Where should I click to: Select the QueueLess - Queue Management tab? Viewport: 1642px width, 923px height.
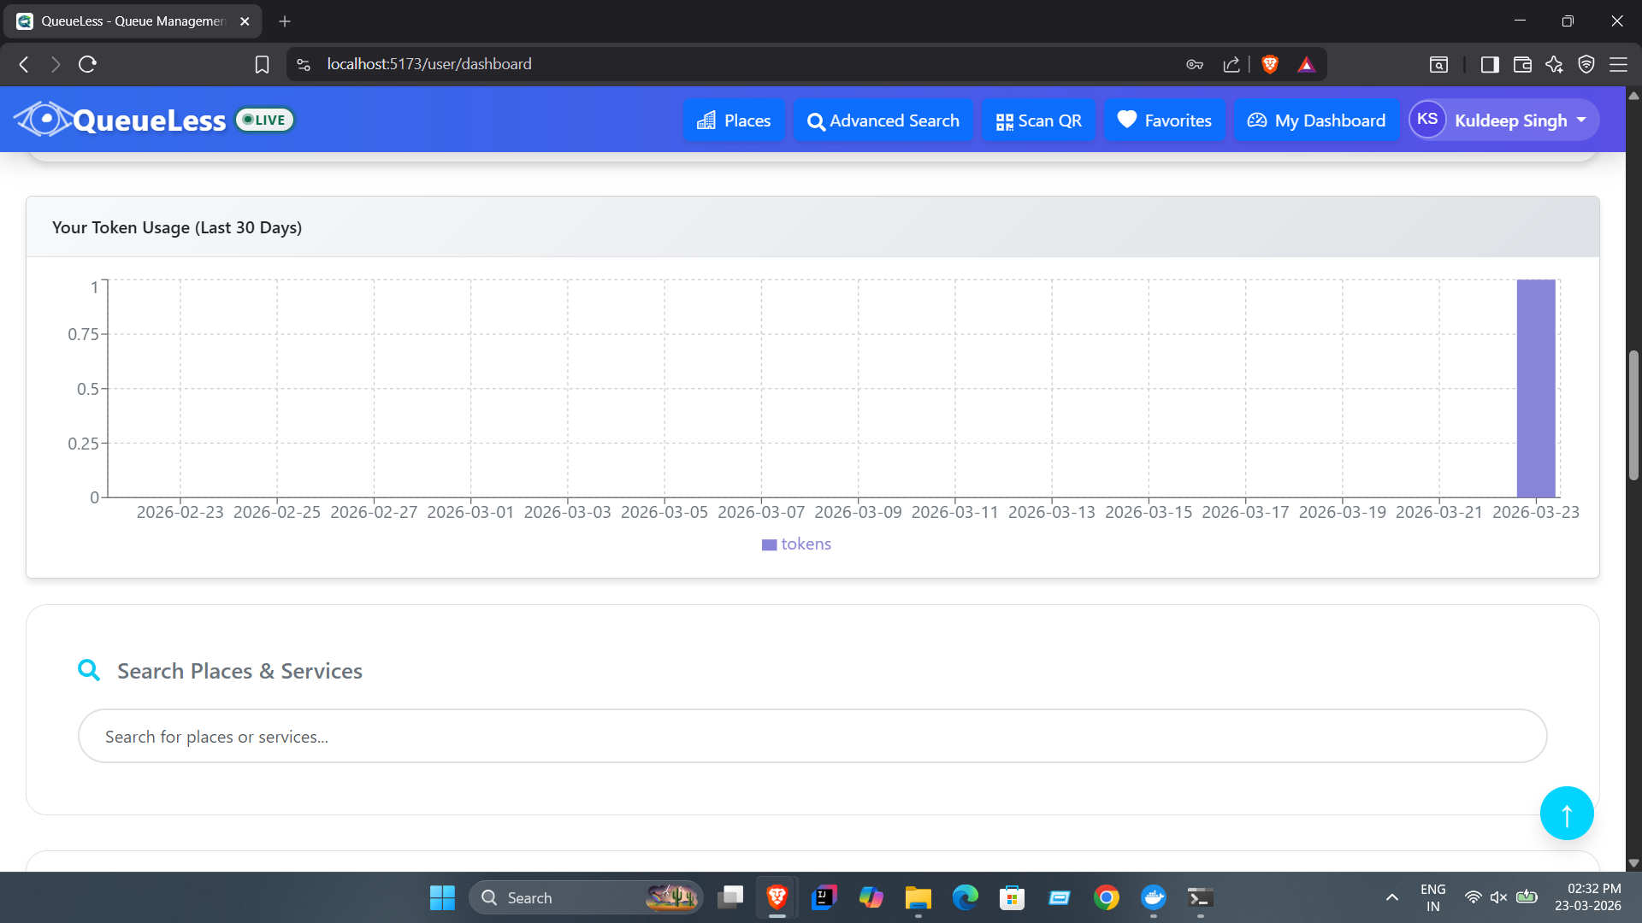point(133,21)
